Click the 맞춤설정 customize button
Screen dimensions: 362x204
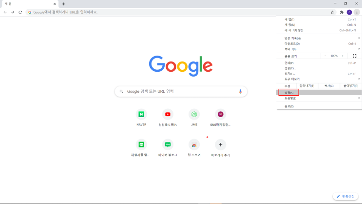[345, 196]
